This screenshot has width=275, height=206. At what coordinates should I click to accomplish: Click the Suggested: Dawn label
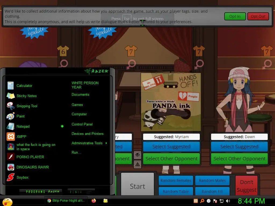239,137
